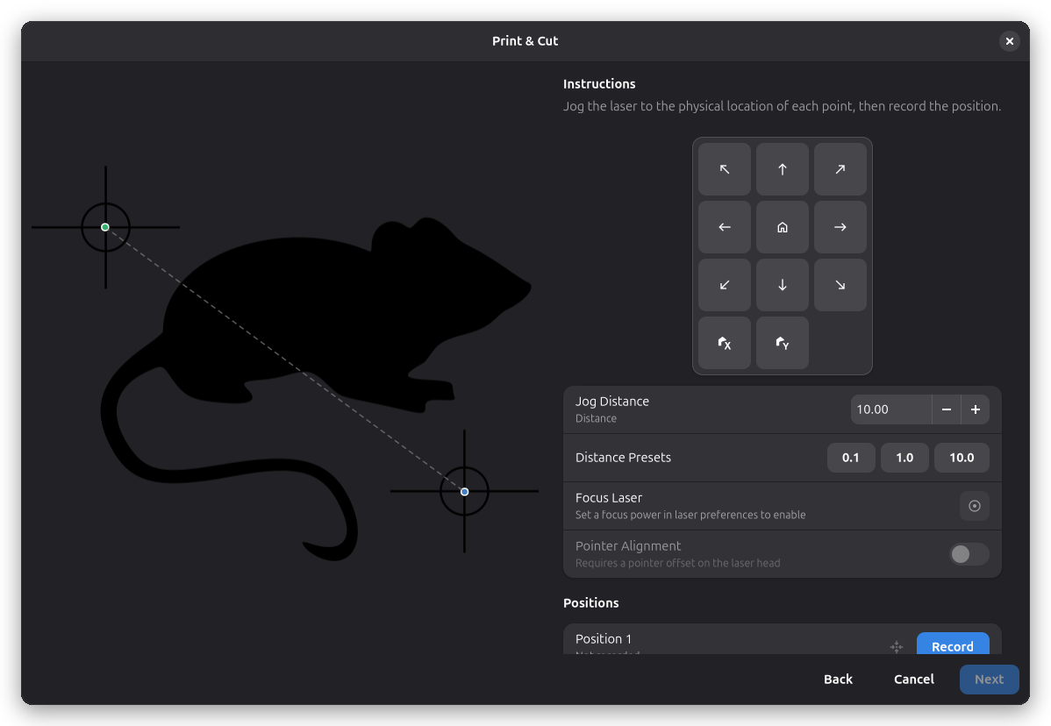Toggle the Pointer Alignment switch

point(969,554)
